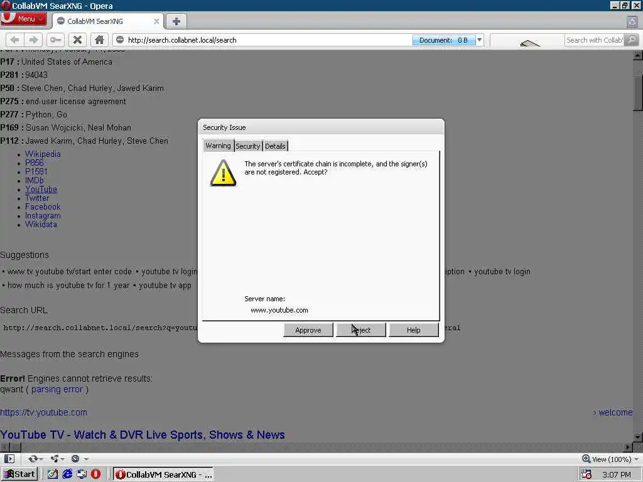Select suggestion www.tv.youtube tv/start enter code
The height and width of the screenshot is (482, 643).
[69, 272]
